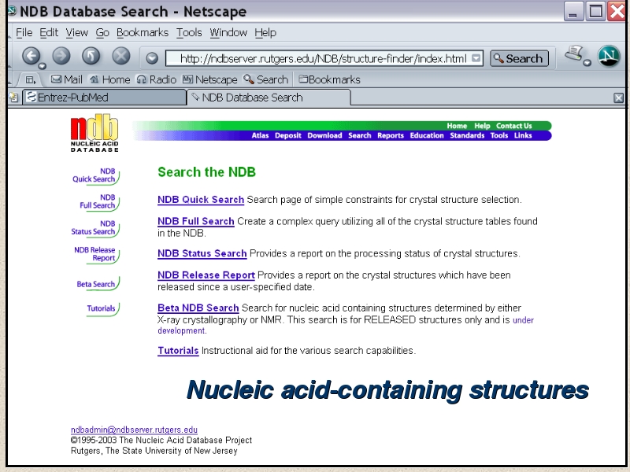Stop loading with the Stop icon
Image resolution: width=630 pixels, height=472 pixels.
pos(121,55)
